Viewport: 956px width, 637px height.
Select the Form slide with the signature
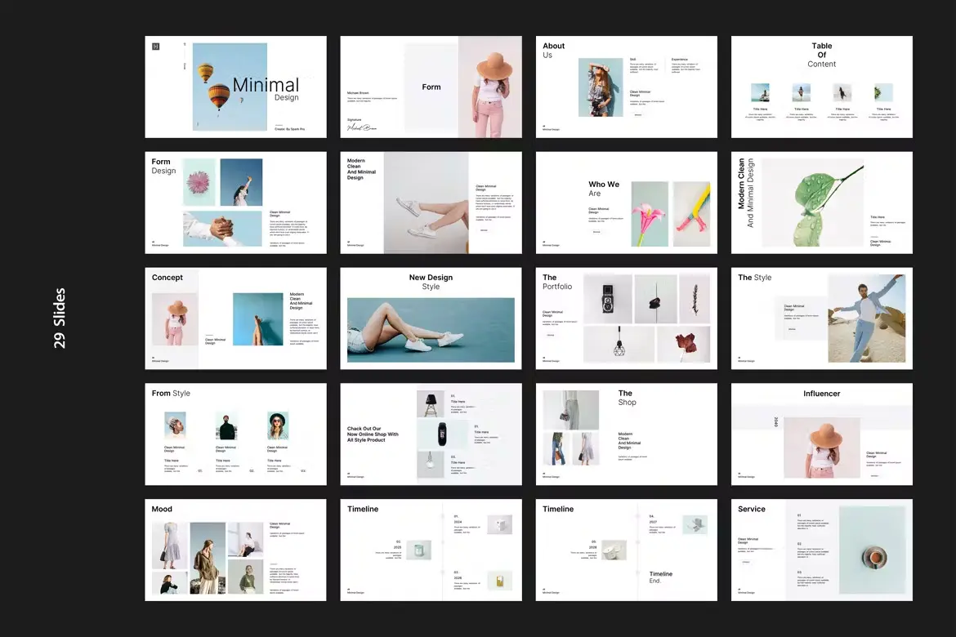[431, 87]
